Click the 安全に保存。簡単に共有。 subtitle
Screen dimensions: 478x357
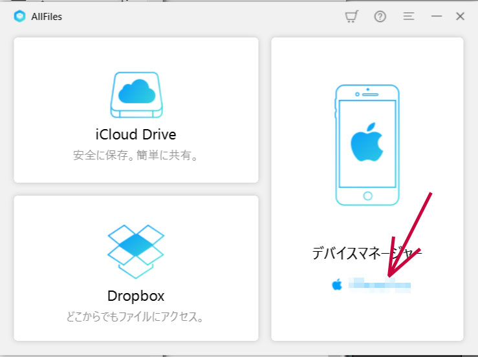tap(135, 156)
